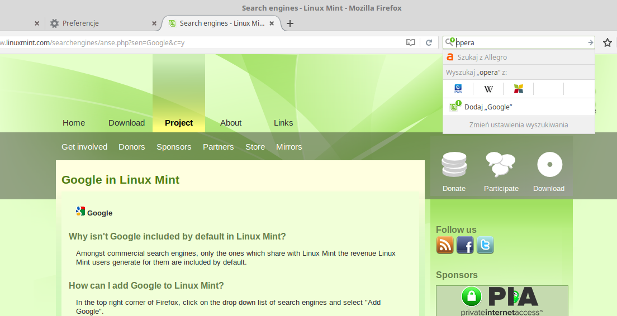
Task: Click 'Why isn't Google included' heading
Action: (x=177, y=236)
